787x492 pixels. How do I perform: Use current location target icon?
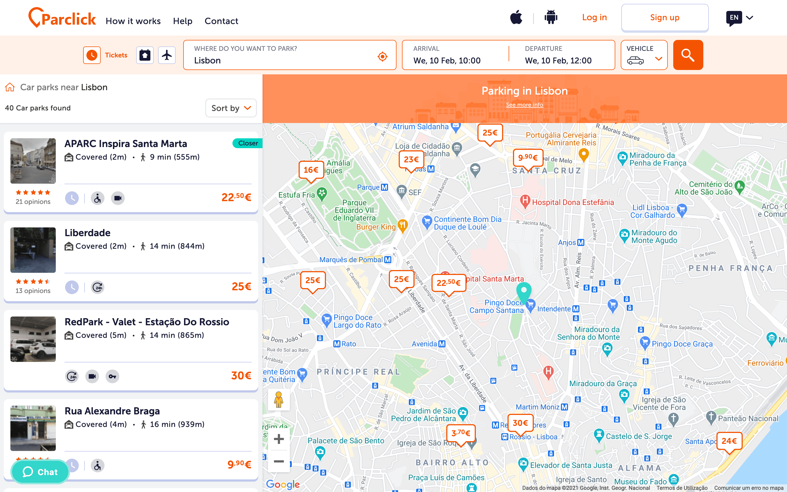pos(383,57)
